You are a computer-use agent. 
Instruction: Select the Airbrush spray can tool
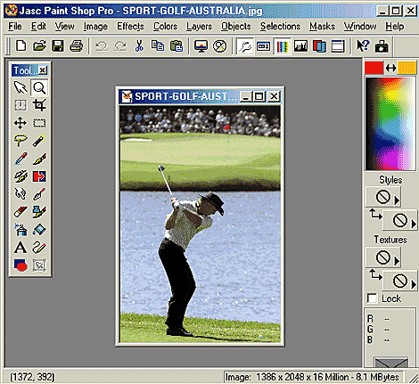point(21,230)
